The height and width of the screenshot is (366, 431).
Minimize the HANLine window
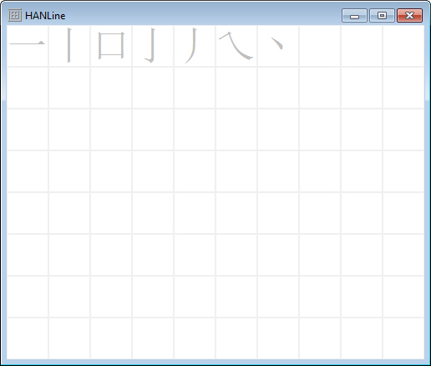pos(354,15)
